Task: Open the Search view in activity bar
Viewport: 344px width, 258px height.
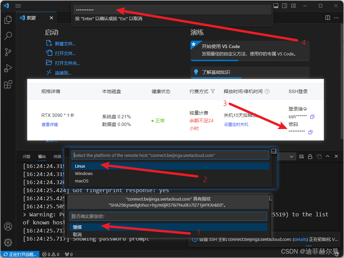Action: pyautogui.click(x=8, y=36)
